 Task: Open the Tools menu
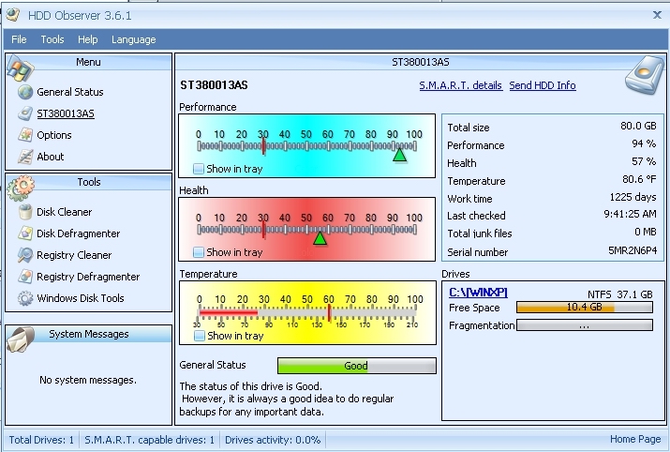pos(52,39)
